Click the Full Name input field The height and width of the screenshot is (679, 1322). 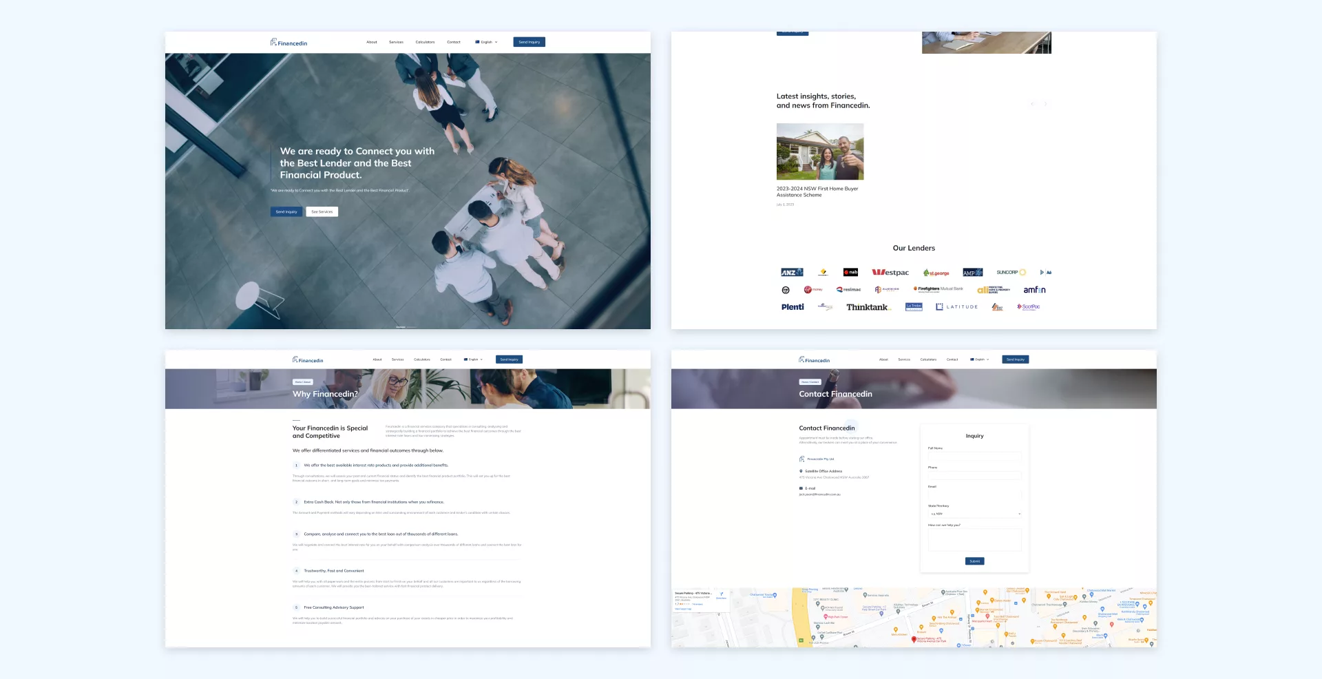click(974, 456)
